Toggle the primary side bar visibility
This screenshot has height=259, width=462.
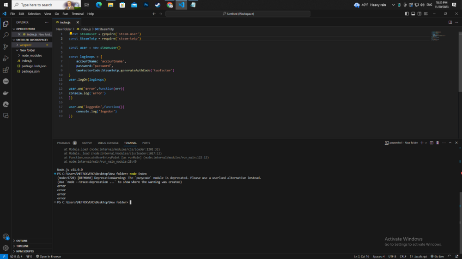407,14
